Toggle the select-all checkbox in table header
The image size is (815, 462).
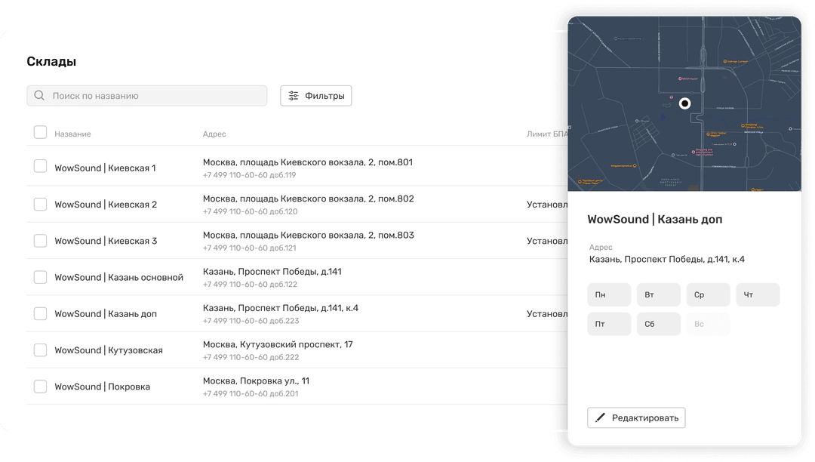point(40,133)
